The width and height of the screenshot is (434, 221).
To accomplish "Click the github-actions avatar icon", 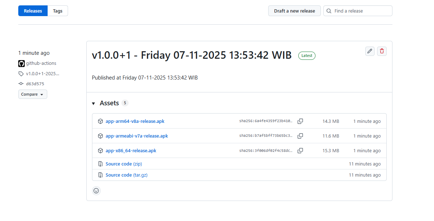I will click(21, 63).
